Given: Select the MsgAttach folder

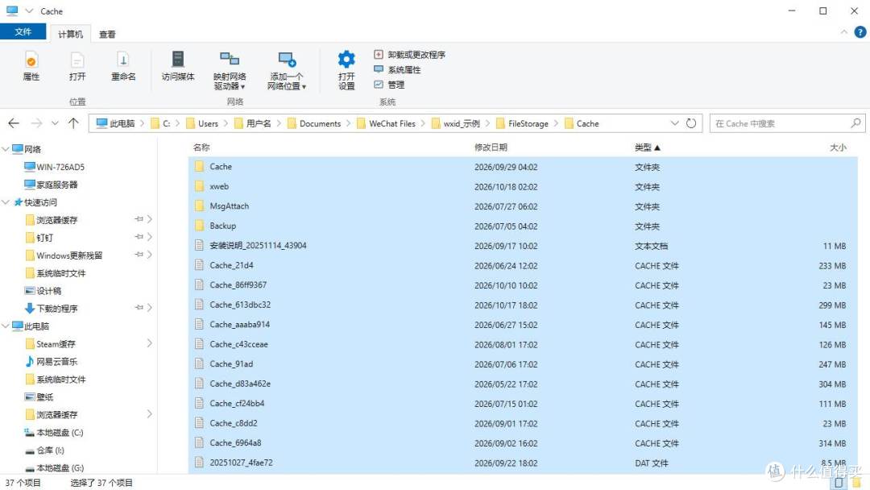Looking at the screenshot, I should [x=523, y=206].
